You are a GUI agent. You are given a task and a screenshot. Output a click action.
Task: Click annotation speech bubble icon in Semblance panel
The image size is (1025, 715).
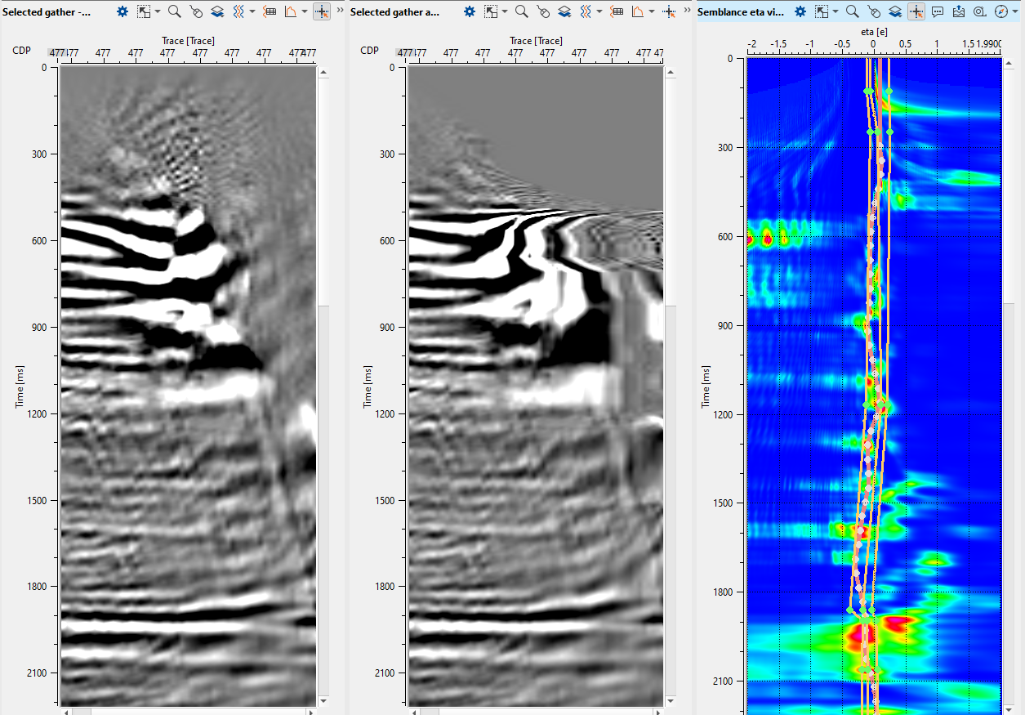pos(938,11)
